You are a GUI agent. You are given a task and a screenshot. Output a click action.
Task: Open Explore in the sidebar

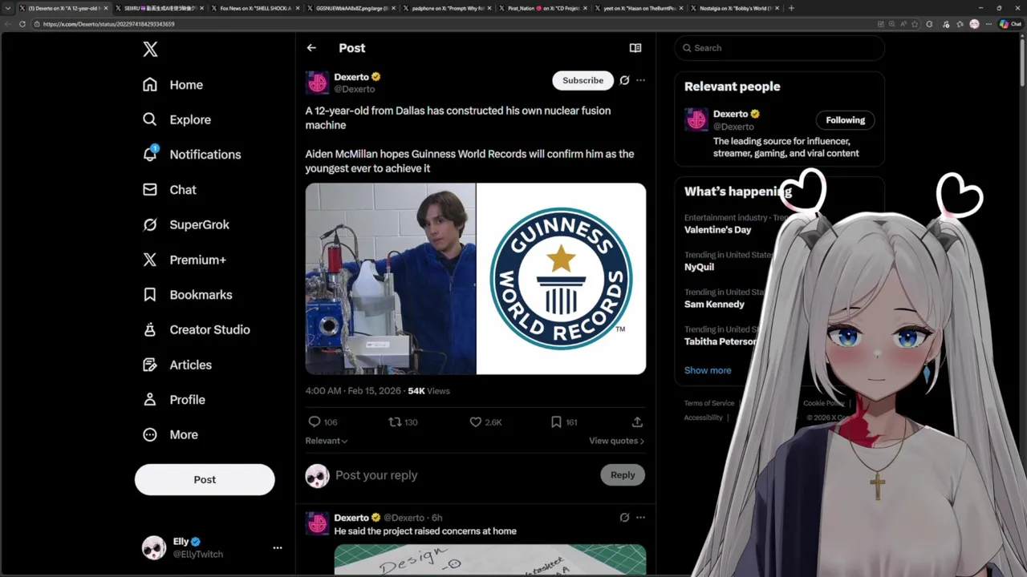click(177, 119)
